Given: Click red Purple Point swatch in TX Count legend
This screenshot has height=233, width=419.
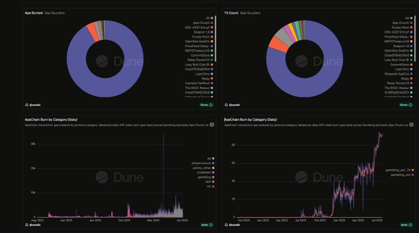Looking at the screenshot, I should 412,28.
